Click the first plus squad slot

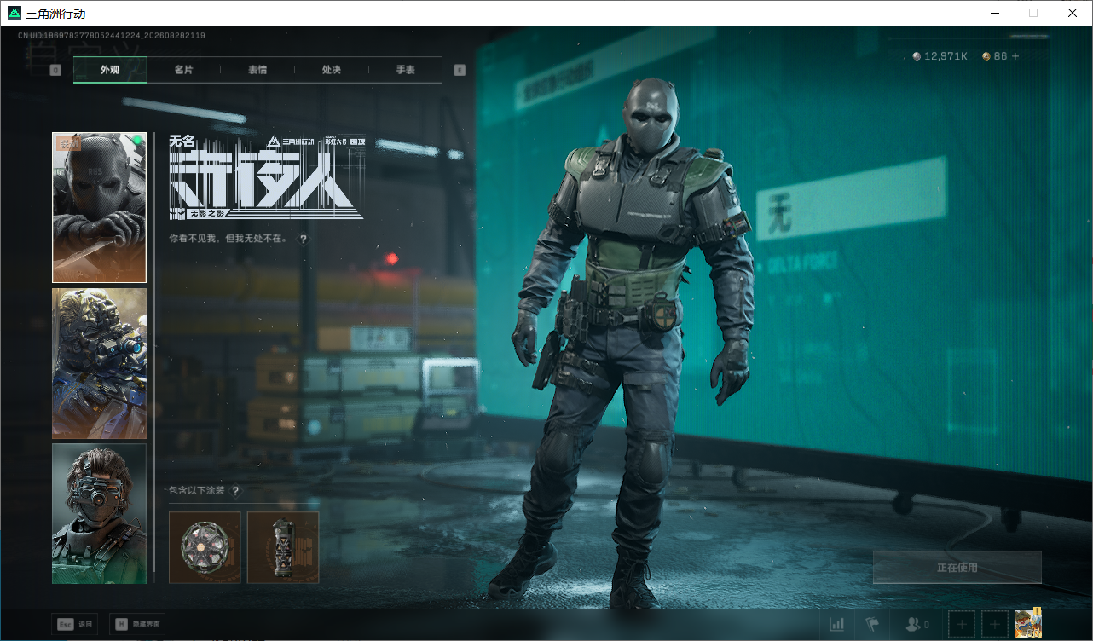(x=962, y=625)
